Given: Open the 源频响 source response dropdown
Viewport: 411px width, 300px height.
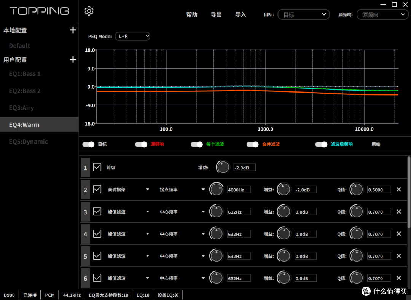Looking at the screenshot, I should pyautogui.click(x=382, y=15).
